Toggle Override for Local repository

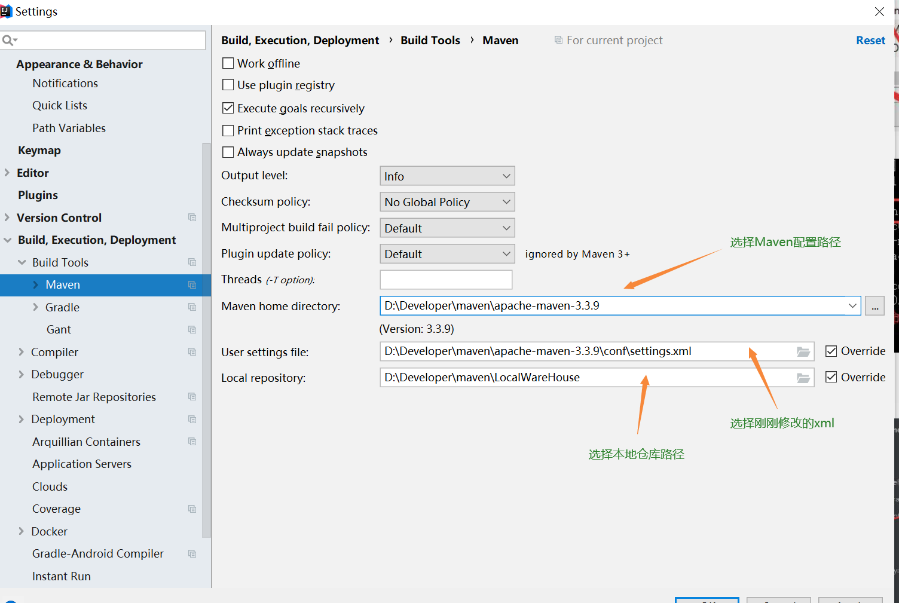coord(831,377)
